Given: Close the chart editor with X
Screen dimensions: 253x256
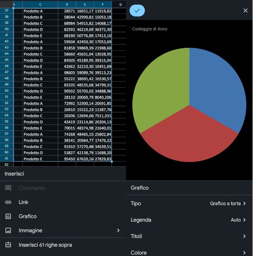Looking at the screenshot, I should [246, 11].
